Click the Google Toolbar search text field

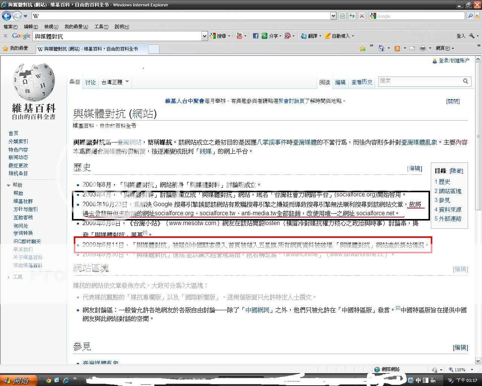pyautogui.click(x=117, y=36)
